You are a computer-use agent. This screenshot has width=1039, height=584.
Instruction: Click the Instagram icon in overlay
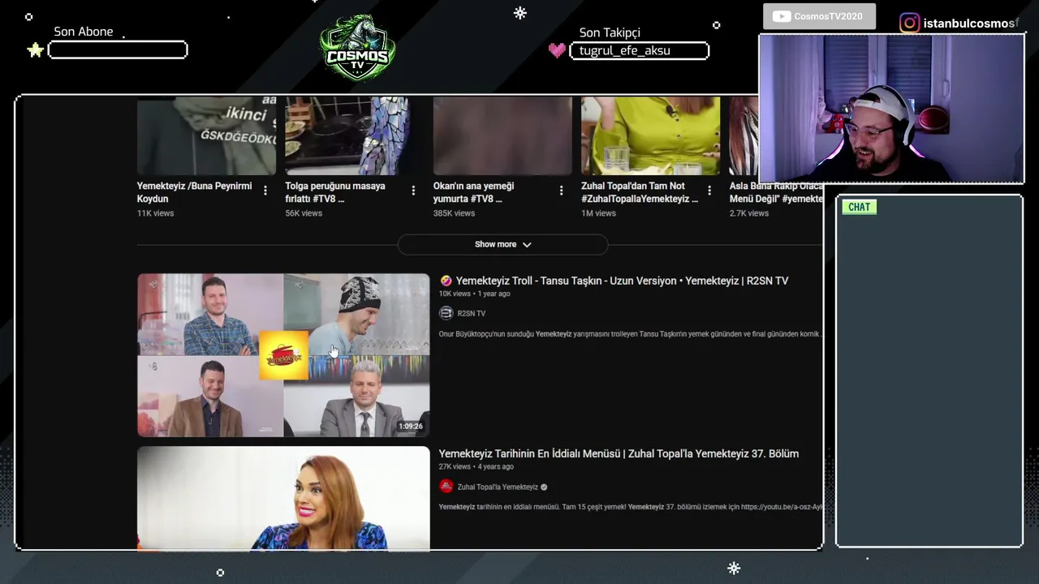(x=910, y=24)
